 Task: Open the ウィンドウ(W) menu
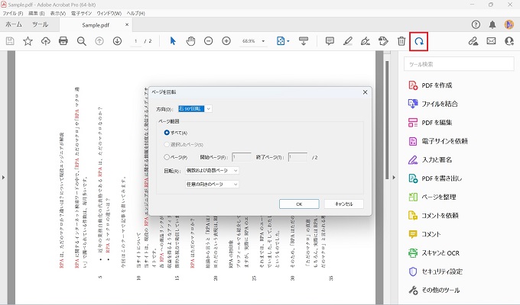(109, 13)
